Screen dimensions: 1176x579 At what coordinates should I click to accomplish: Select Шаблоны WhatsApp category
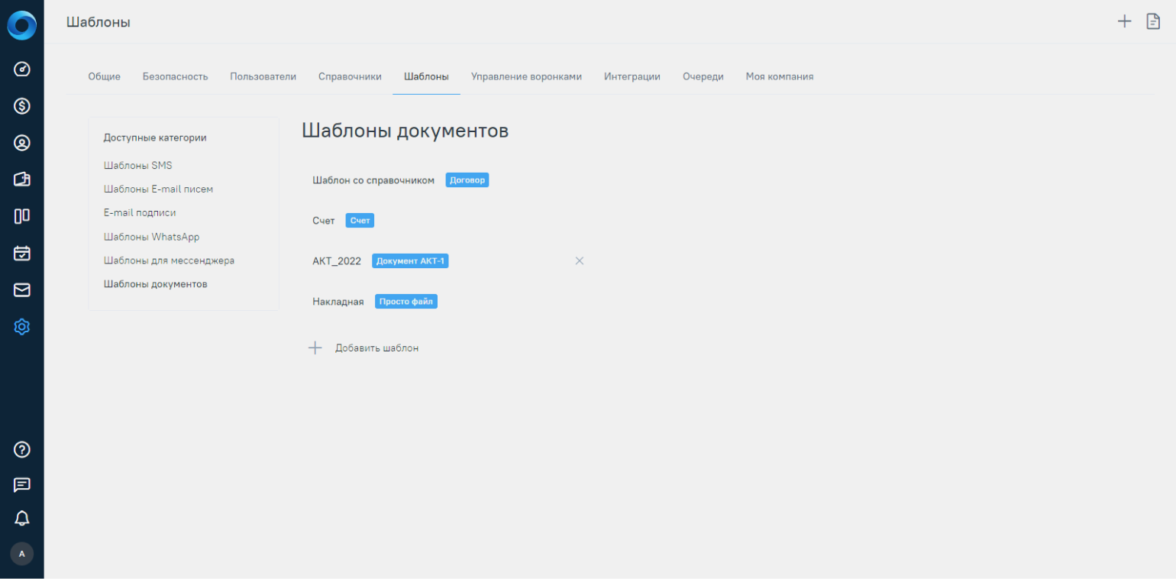coord(151,237)
